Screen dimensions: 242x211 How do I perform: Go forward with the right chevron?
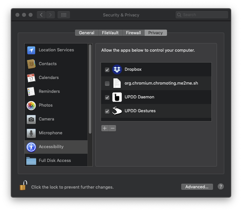[50, 15]
